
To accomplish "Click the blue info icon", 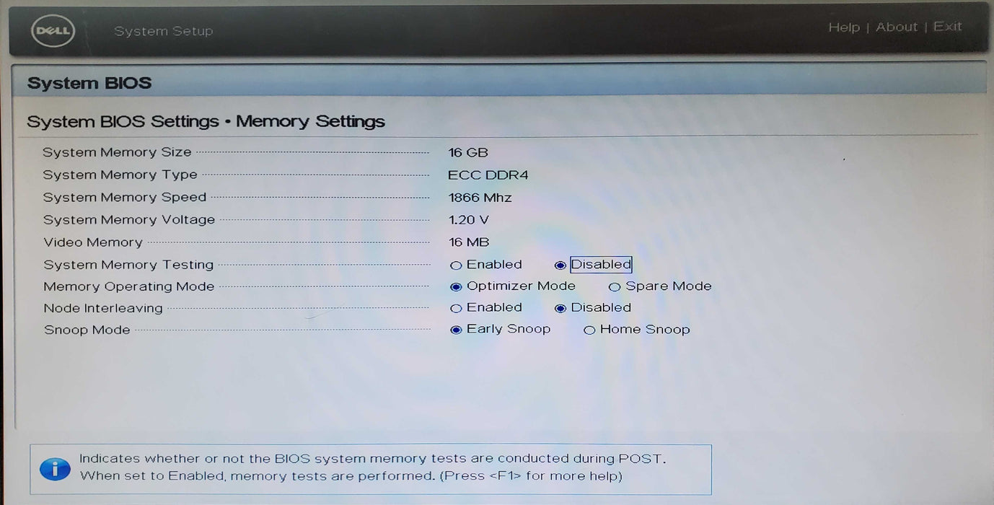I will pyautogui.click(x=55, y=469).
